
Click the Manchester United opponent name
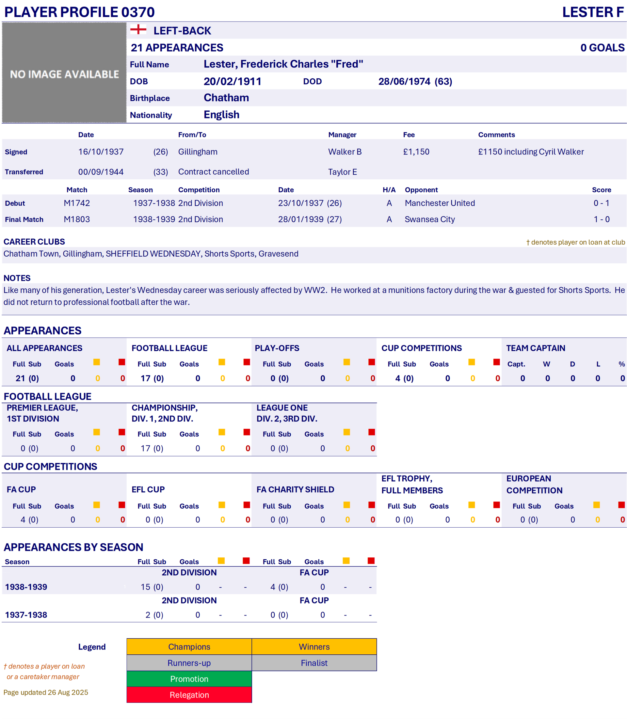coord(440,203)
